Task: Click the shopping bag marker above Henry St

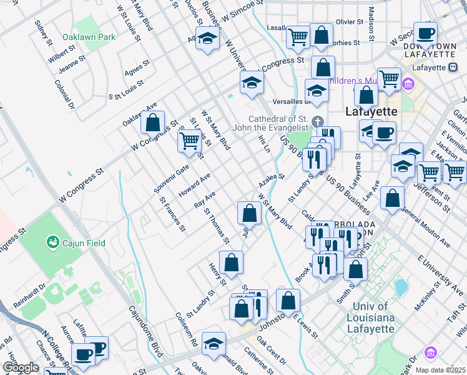Action: click(x=231, y=263)
